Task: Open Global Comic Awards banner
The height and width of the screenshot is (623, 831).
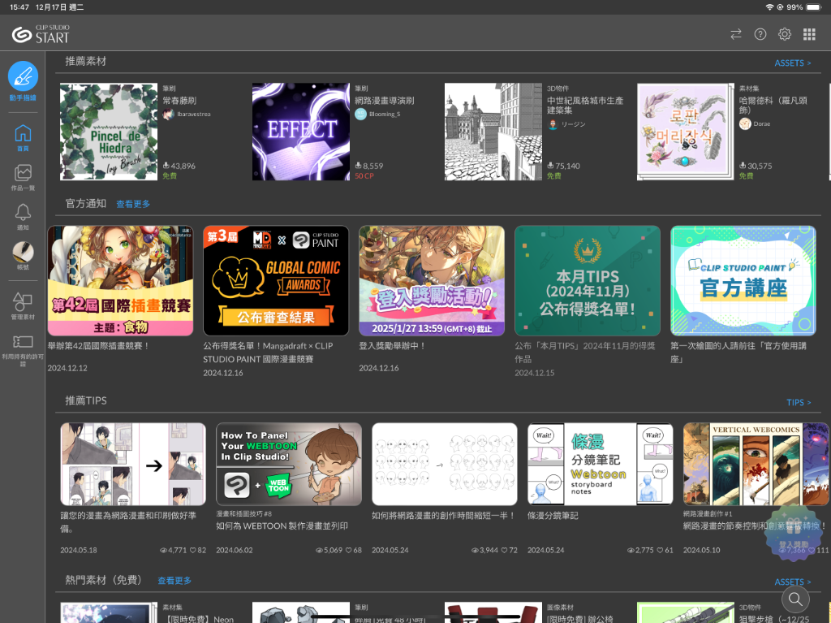Action: 276,281
